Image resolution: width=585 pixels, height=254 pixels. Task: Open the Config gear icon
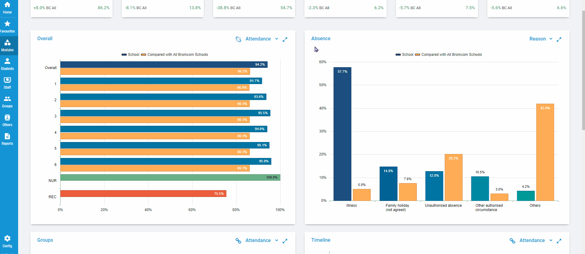[7, 241]
